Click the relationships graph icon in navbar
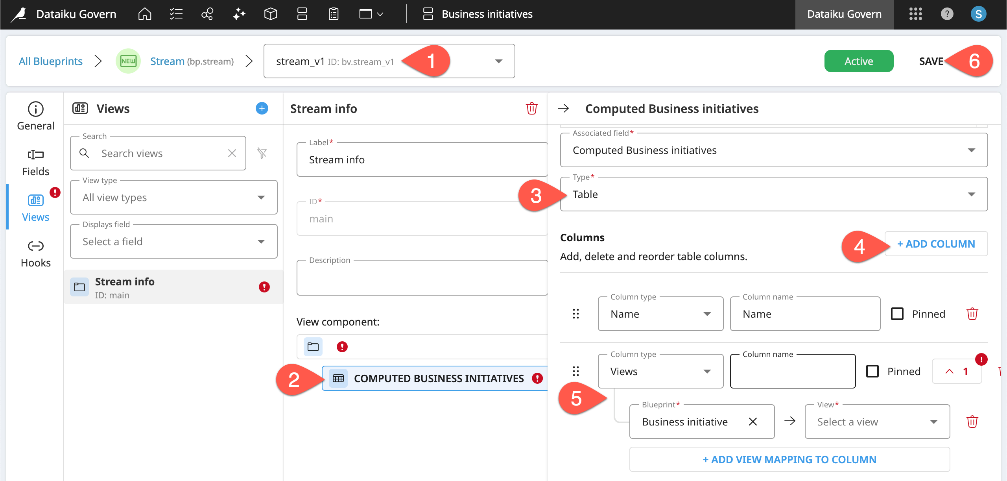The width and height of the screenshot is (1007, 481). (x=207, y=14)
